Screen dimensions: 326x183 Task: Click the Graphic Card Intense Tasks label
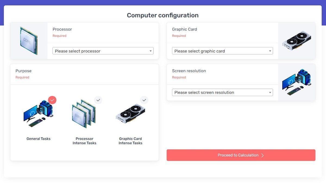pyautogui.click(x=130, y=141)
